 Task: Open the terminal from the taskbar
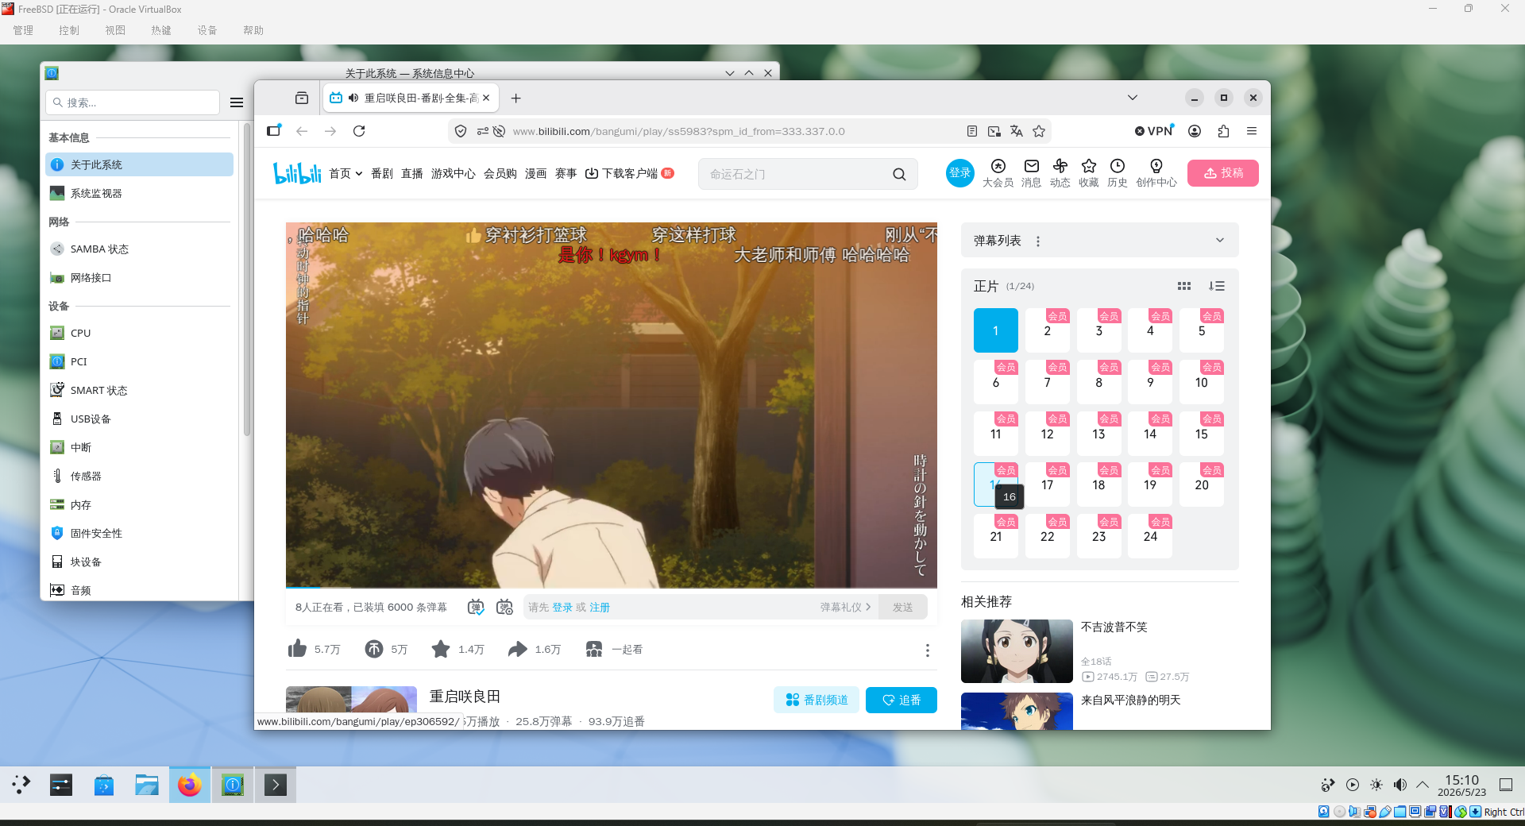click(276, 785)
